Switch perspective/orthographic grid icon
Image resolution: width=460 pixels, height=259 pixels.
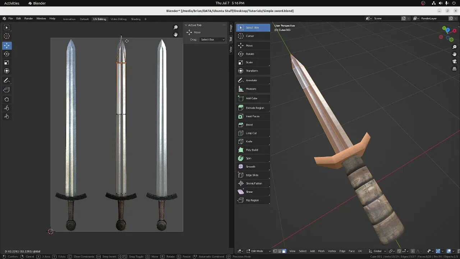455,68
